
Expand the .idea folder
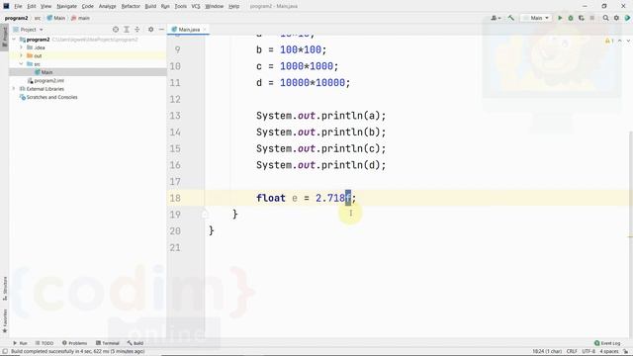coord(22,47)
